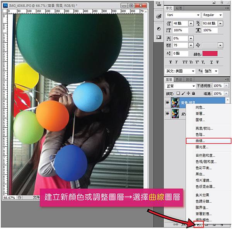The height and width of the screenshot is (229, 232).
Task: Switch to the 色版 tab
Action: tap(179, 79)
